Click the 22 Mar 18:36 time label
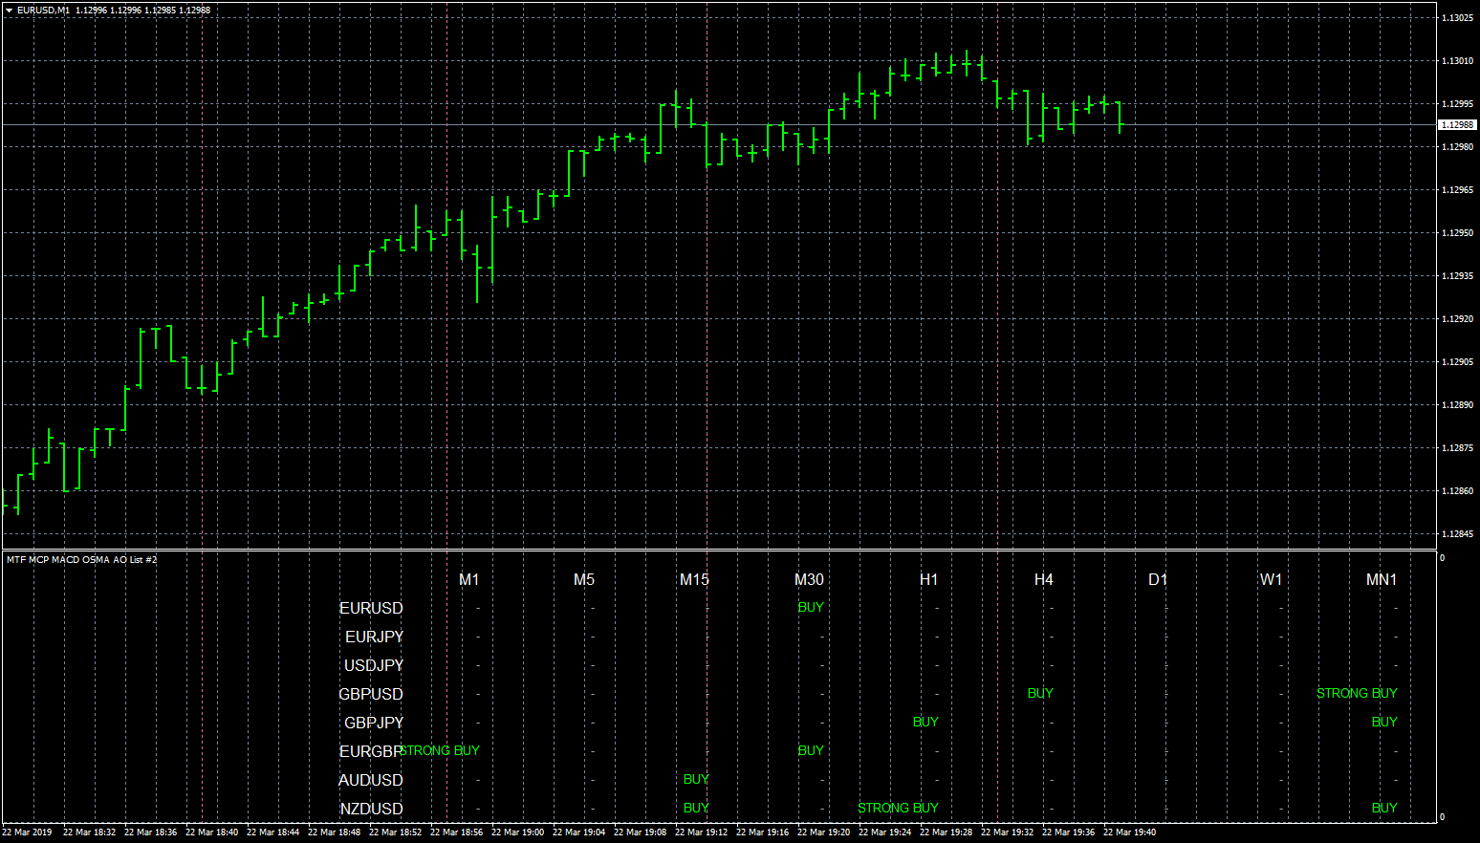 pyautogui.click(x=151, y=832)
